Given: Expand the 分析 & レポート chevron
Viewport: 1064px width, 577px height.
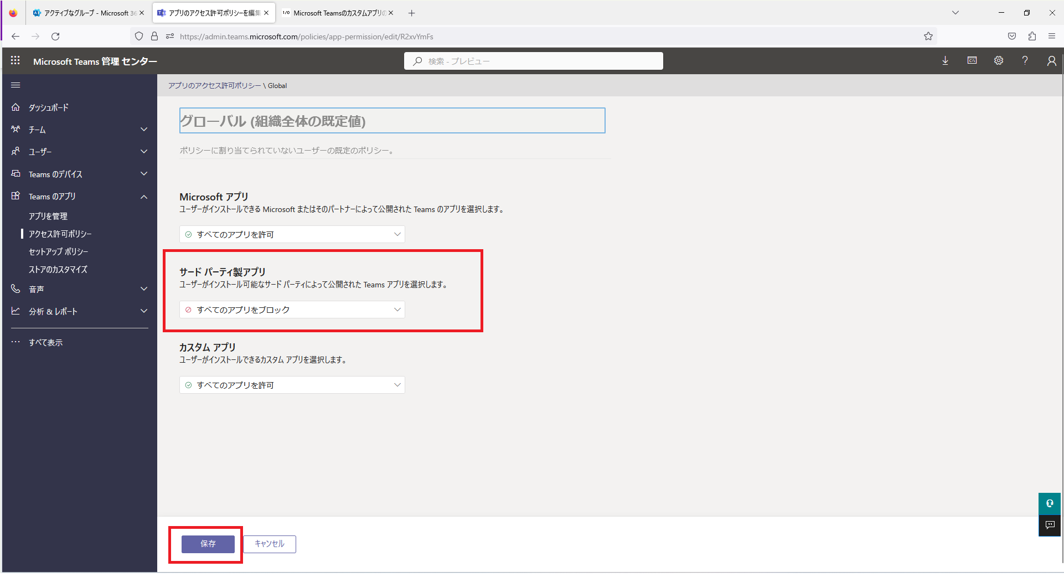Looking at the screenshot, I should click(x=144, y=311).
